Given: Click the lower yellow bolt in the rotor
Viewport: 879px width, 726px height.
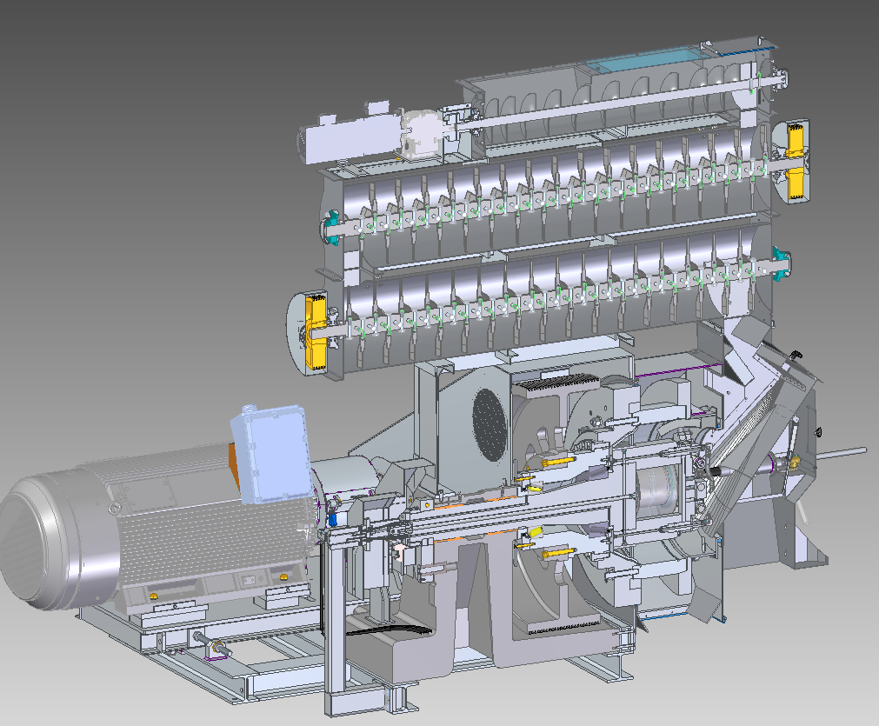Looking at the screenshot, I should [x=557, y=553].
